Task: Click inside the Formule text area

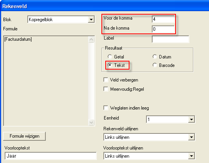Action: coord(46,81)
